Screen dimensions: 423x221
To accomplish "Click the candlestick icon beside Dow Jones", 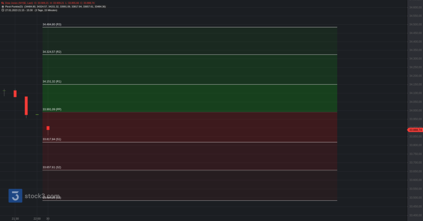I will click(x=2, y=3).
